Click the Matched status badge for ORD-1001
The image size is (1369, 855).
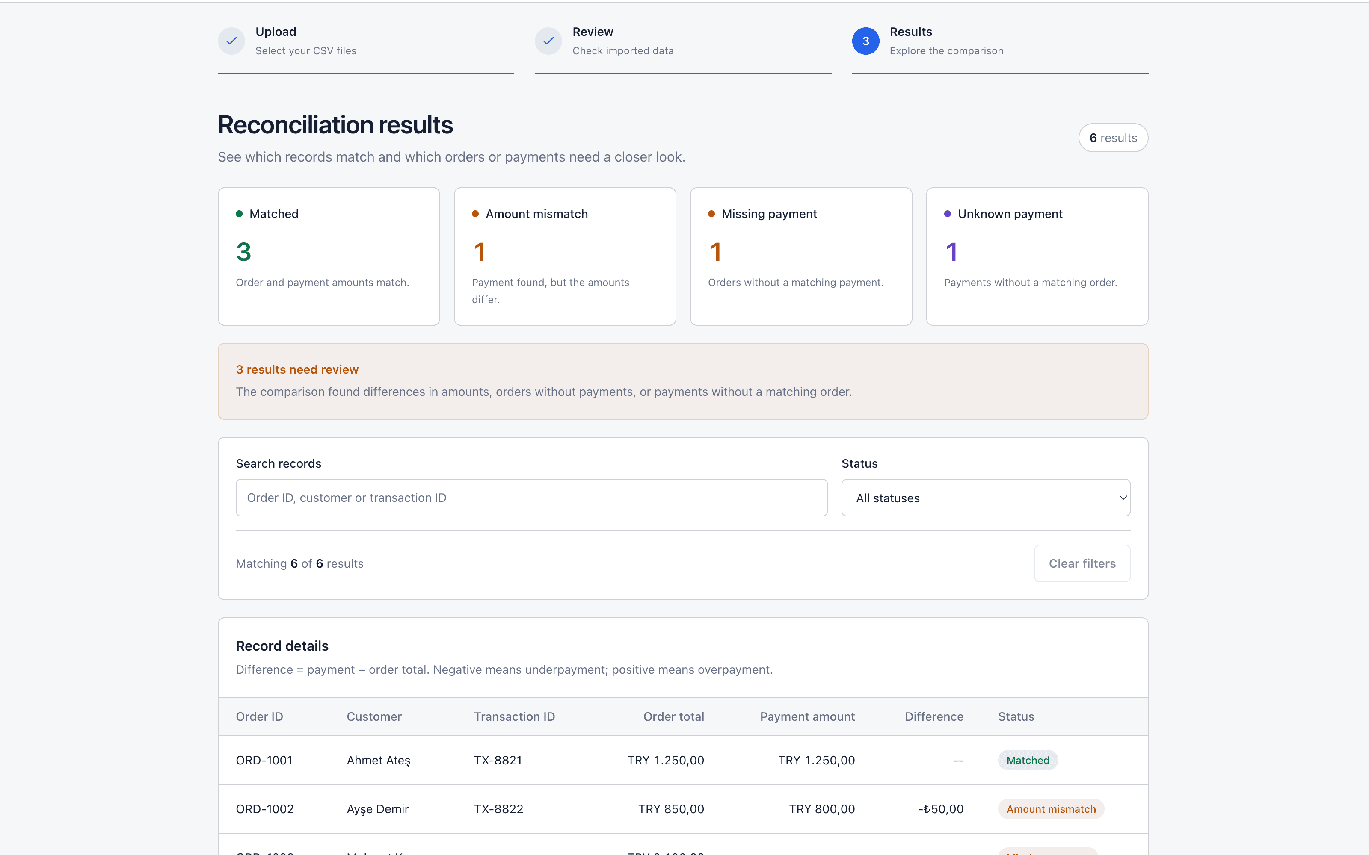coord(1028,760)
